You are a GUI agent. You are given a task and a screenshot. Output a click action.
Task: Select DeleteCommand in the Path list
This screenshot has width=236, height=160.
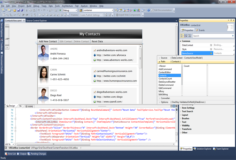166,85
